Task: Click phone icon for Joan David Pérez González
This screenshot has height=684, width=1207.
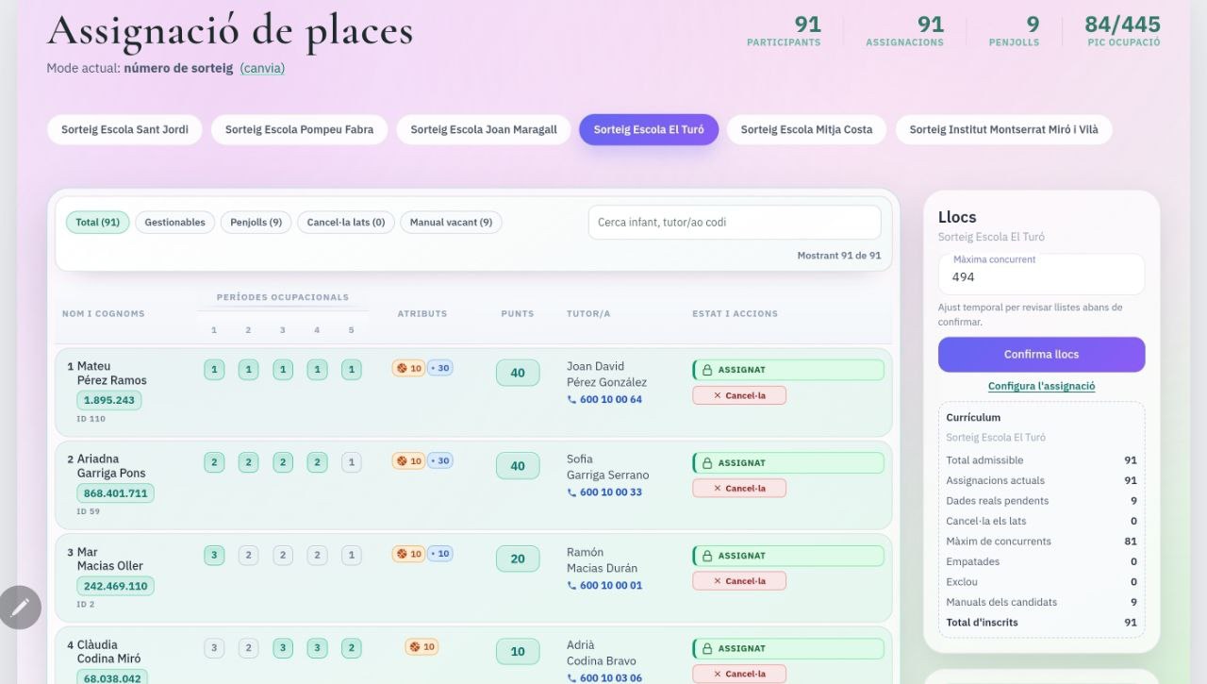Action: (x=571, y=400)
